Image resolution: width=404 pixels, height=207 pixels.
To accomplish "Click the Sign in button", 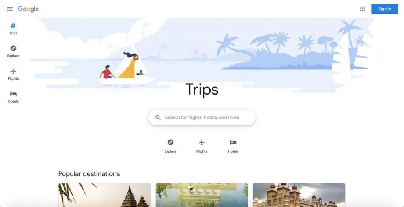I will (x=385, y=9).
